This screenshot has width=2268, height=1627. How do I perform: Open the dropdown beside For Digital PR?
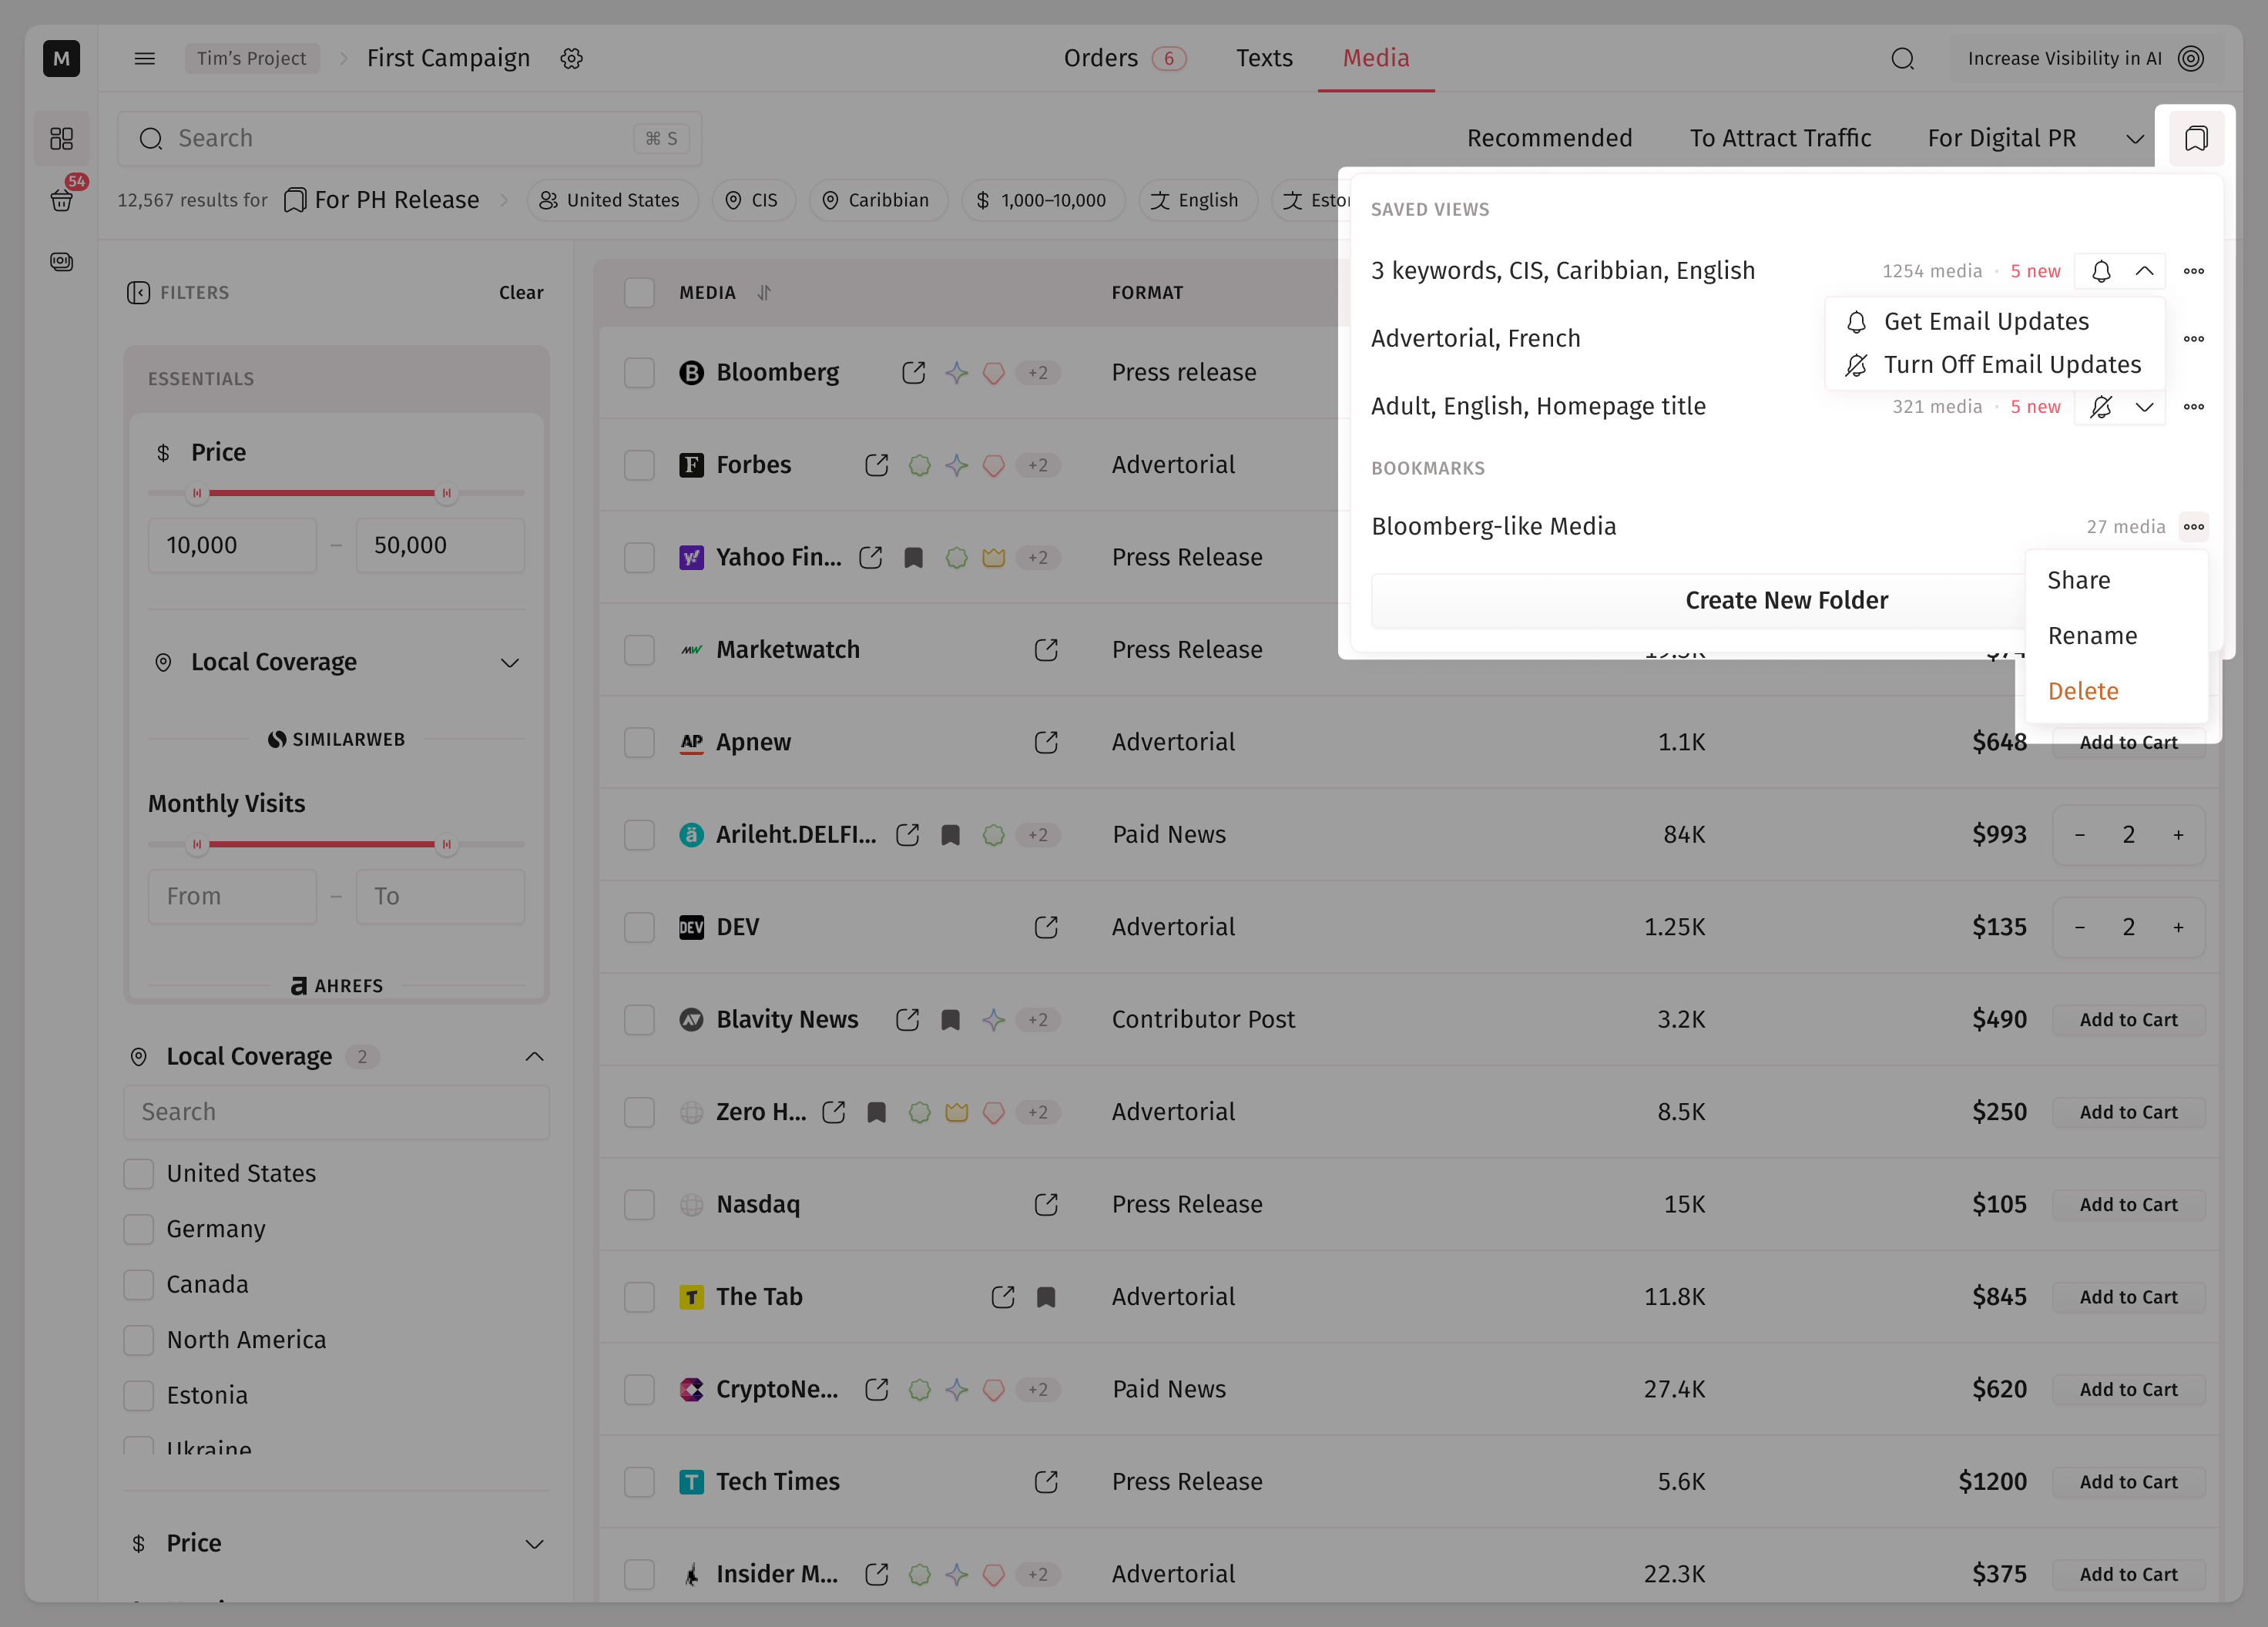[x=2134, y=139]
